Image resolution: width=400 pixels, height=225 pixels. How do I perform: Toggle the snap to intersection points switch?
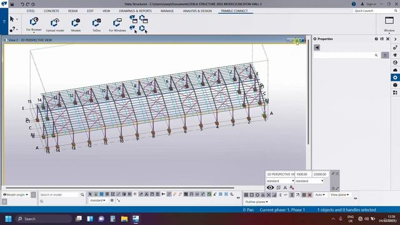pos(269,194)
